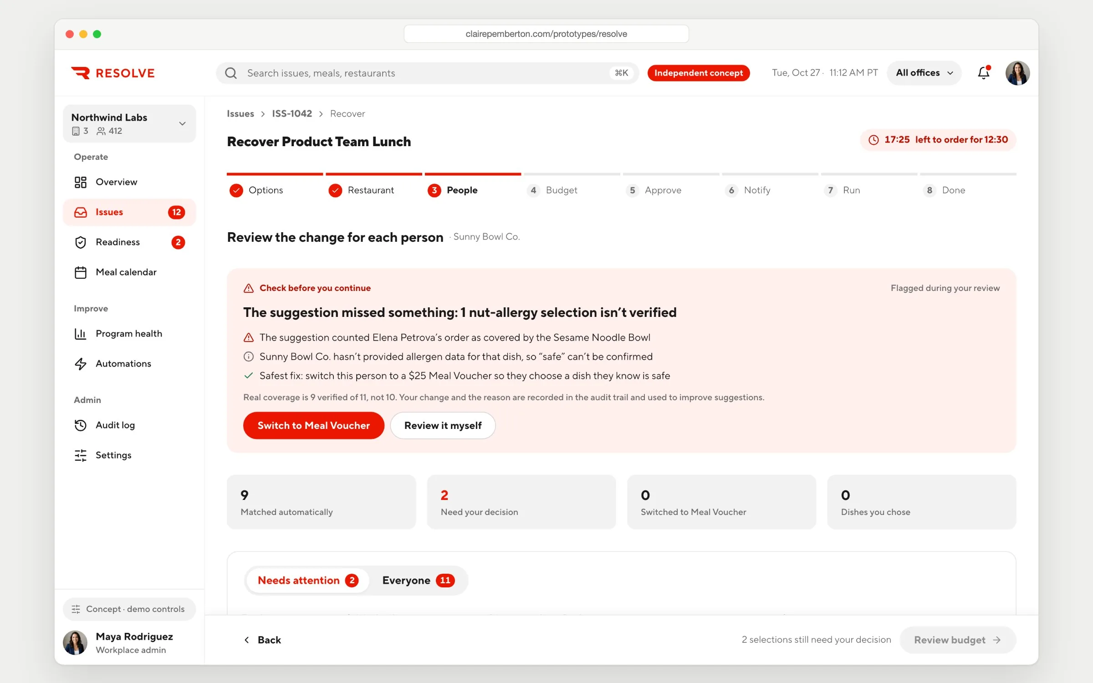Open Maya Rodriguez user profile
This screenshot has height=683, width=1093.
point(129,643)
